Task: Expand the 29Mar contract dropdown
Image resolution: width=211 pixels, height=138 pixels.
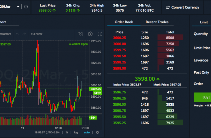Action: coord(18,7)
